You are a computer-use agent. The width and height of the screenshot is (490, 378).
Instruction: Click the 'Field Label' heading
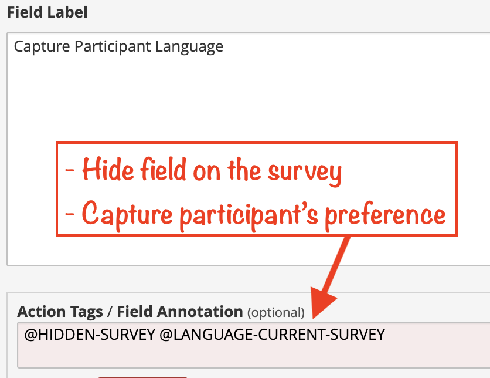47,12
